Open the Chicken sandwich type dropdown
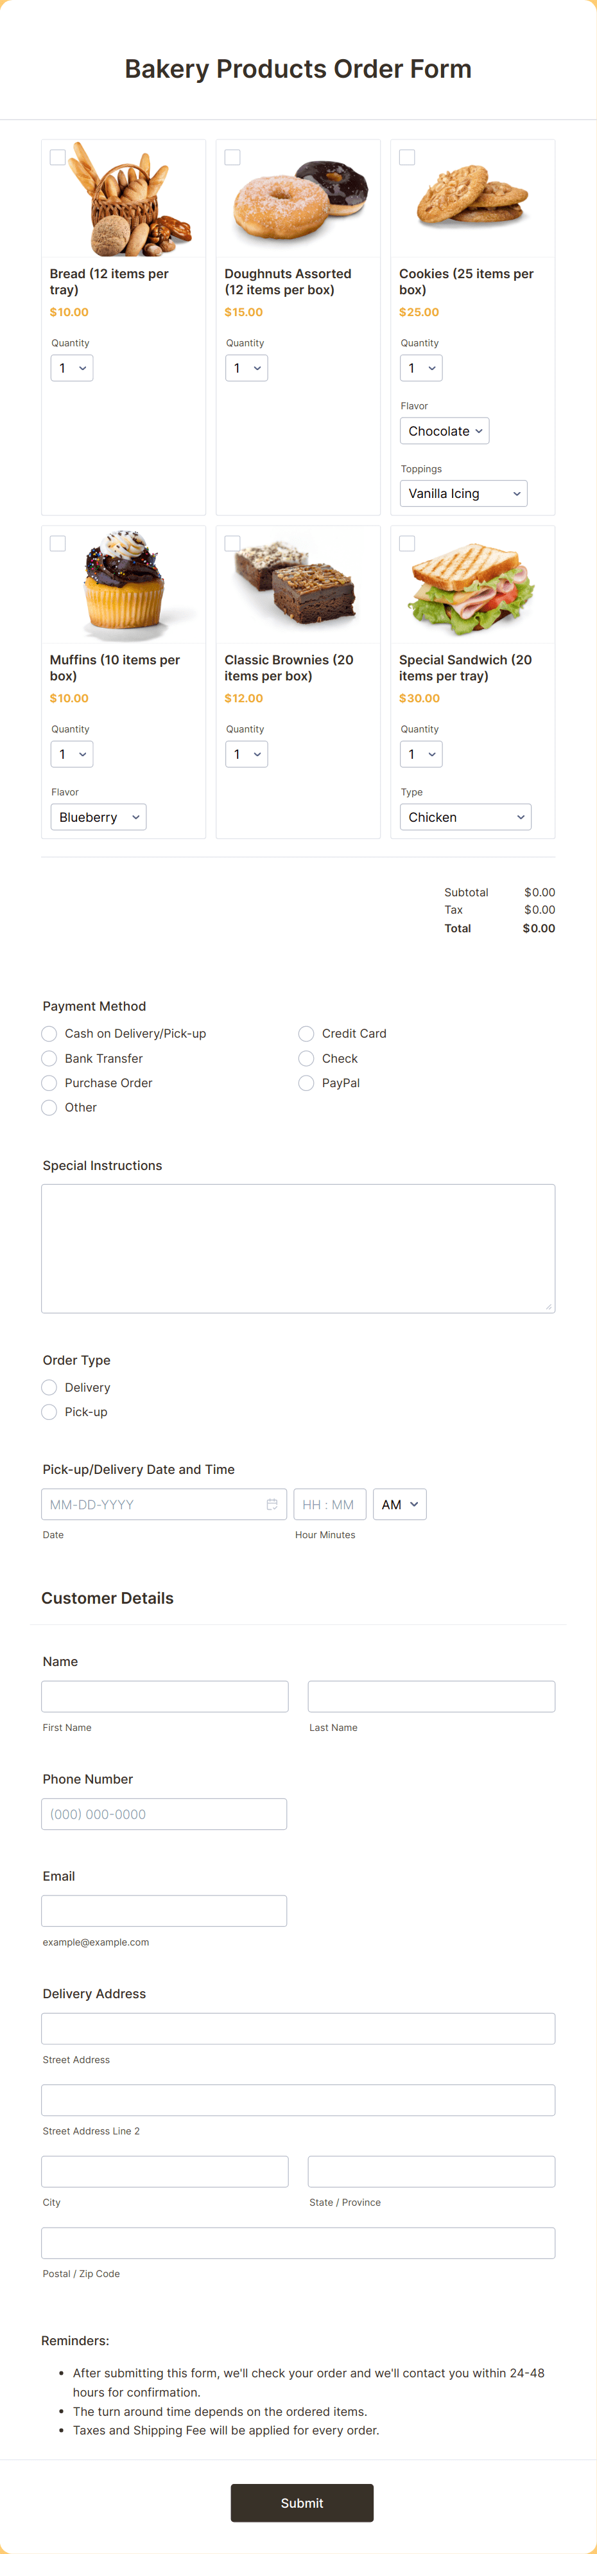The height and width of the screenshot is (2554, 597). [x=465, y=816]
